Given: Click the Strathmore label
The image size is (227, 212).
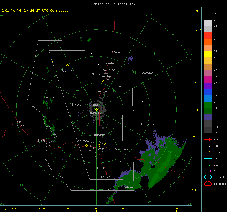Looking at the screenshot, I should [x=123, y=149].
